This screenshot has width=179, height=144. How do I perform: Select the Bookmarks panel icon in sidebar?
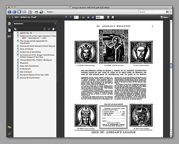click(x=10, y=30)
